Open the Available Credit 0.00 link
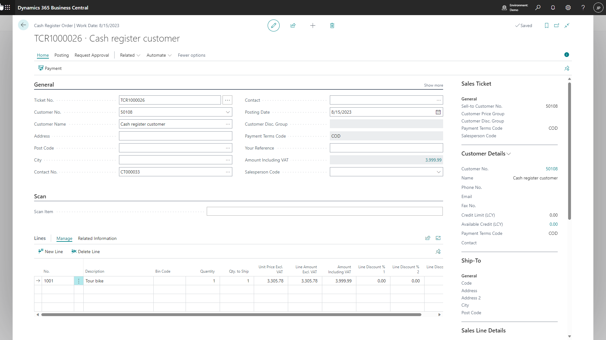The width and height of the screenshot is (606, 340). pos(554,224)
